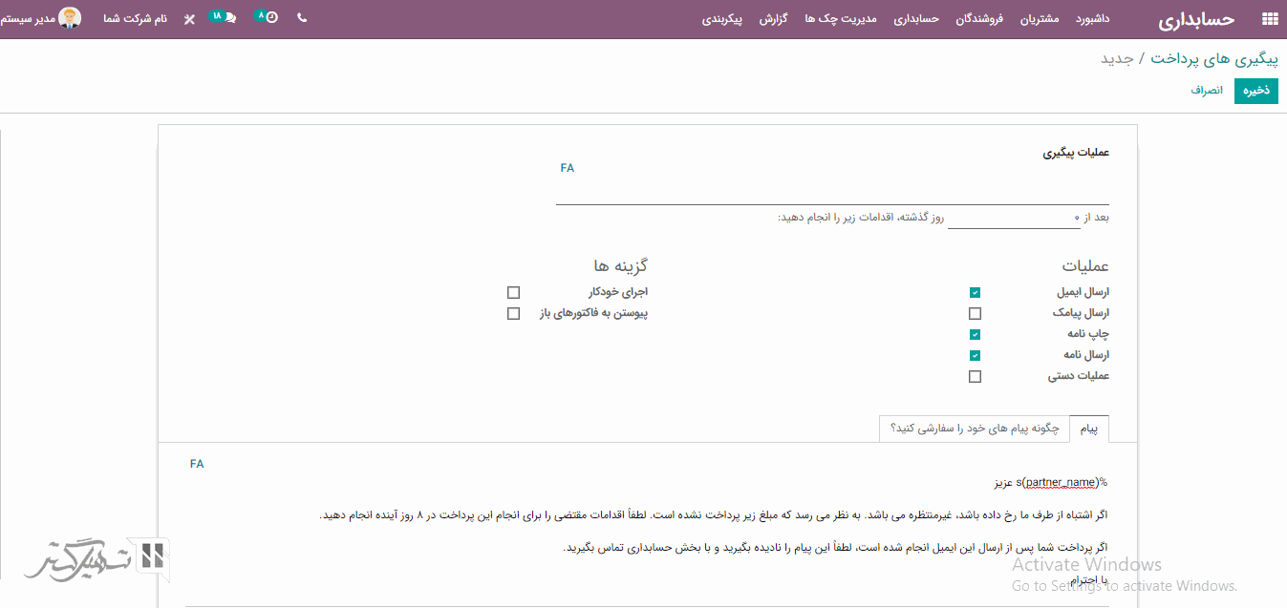Click the phone call icon
The width and height of the screenshot is (1287, 608).
[302, 18]
